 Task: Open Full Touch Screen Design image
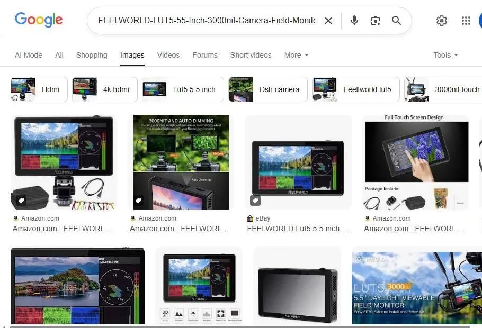[x=417, y=162]
